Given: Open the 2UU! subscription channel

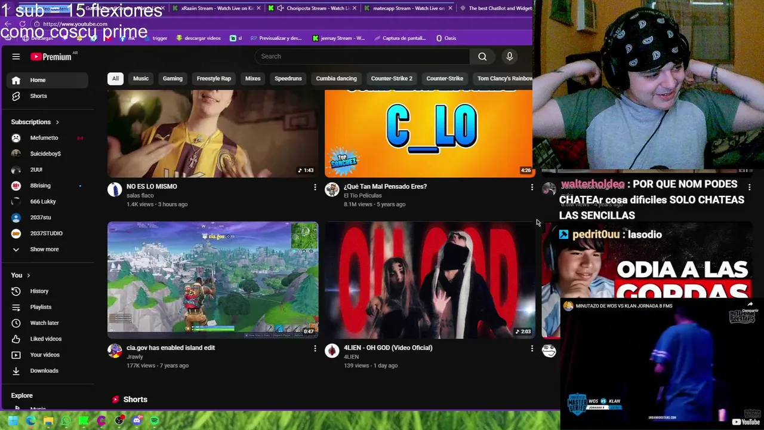Looking at the screenshot, I should [47, 170].
